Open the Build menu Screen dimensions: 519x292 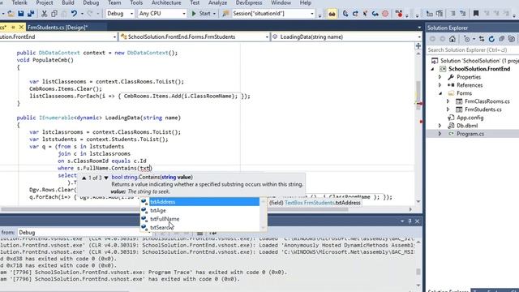pyautogui.click(x=68, y=3)
